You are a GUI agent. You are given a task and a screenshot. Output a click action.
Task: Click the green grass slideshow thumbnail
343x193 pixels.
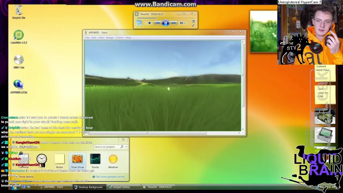(264, 31)
